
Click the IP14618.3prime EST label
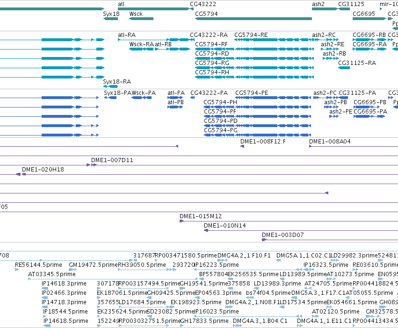point(64,284)
